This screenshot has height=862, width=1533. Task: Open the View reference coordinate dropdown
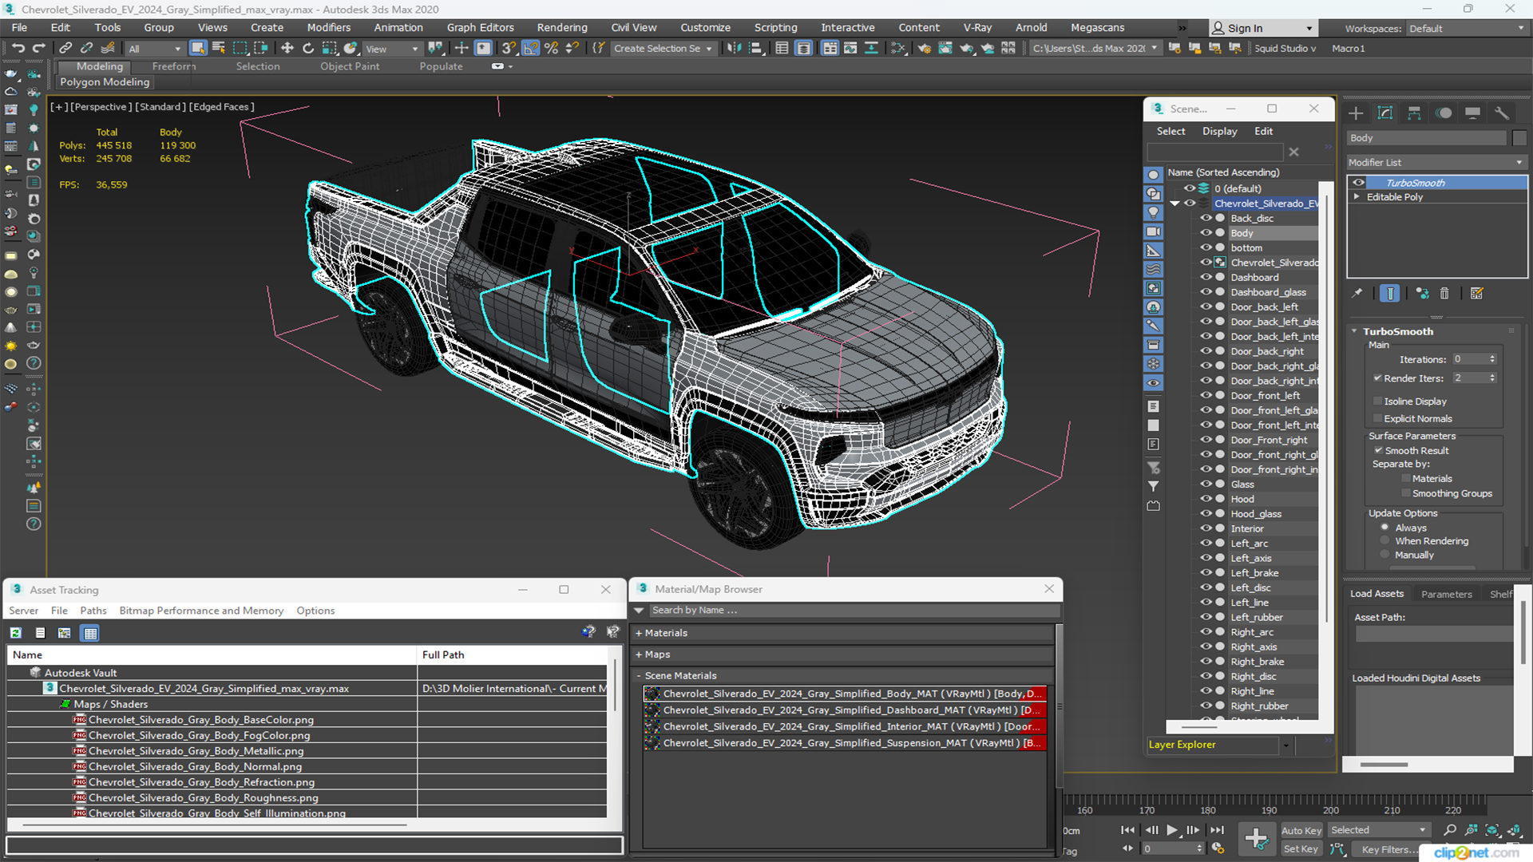392,49
